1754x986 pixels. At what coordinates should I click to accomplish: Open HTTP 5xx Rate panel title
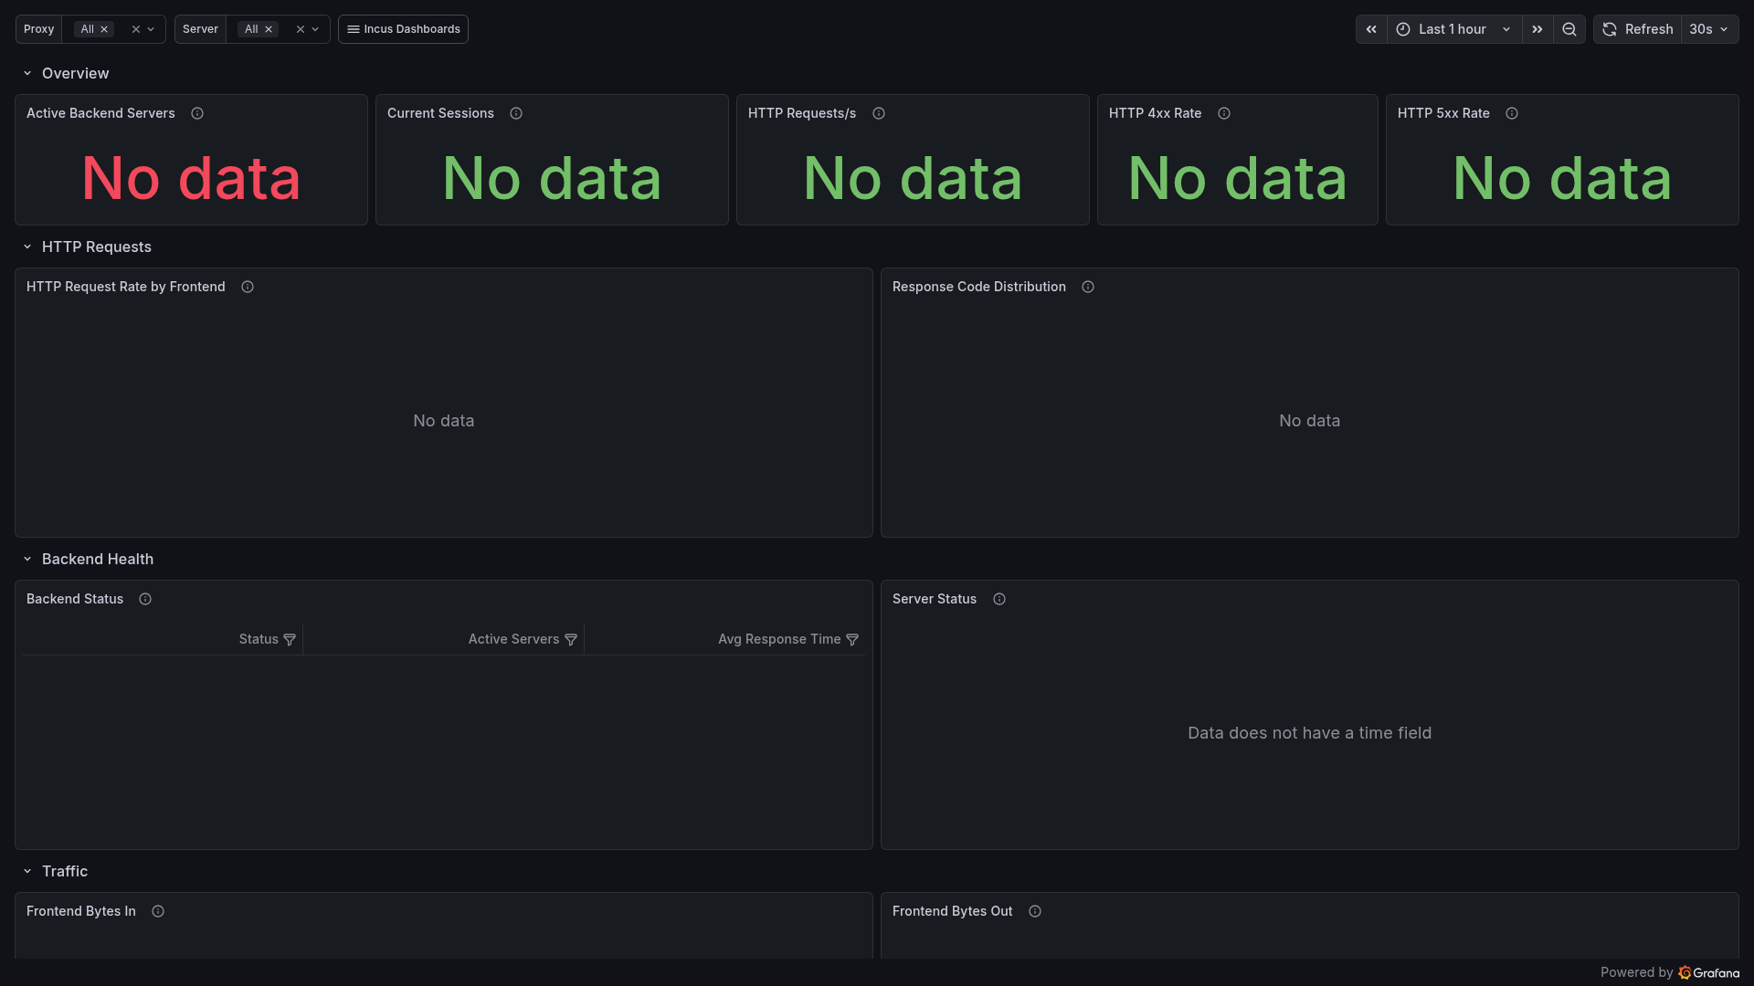(x=1443, y=113)
